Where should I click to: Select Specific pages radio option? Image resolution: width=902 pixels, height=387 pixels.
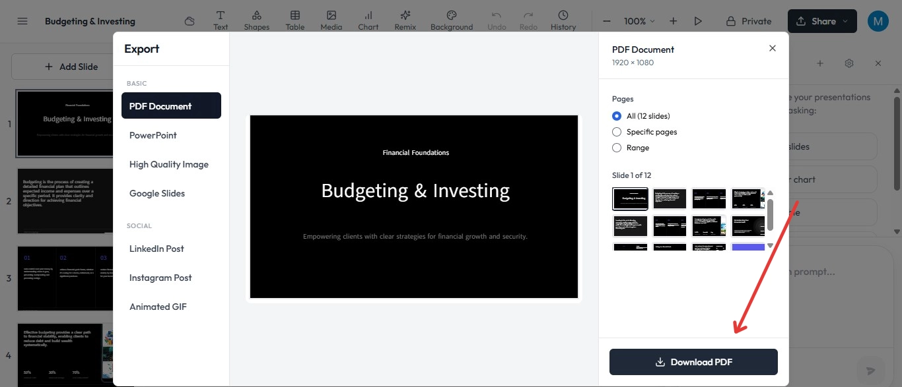click(617, 132)
